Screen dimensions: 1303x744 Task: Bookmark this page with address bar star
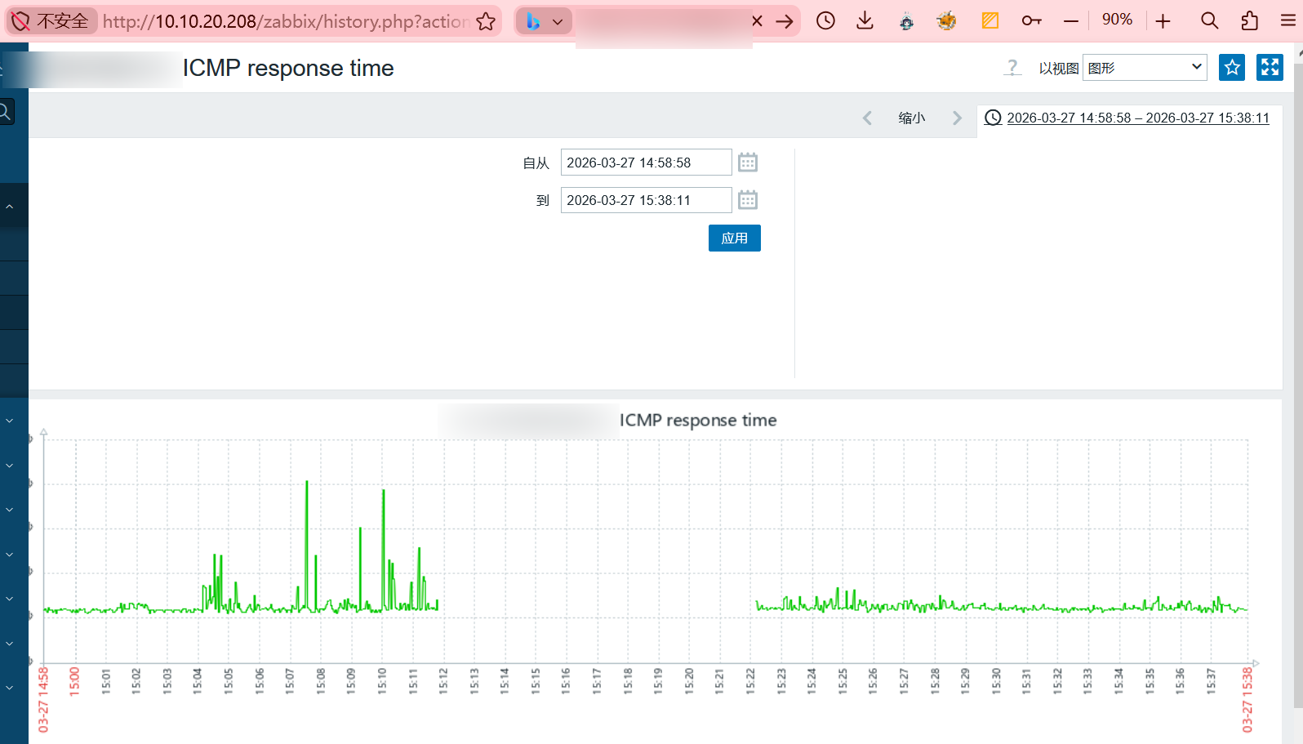tap(486, 21)
